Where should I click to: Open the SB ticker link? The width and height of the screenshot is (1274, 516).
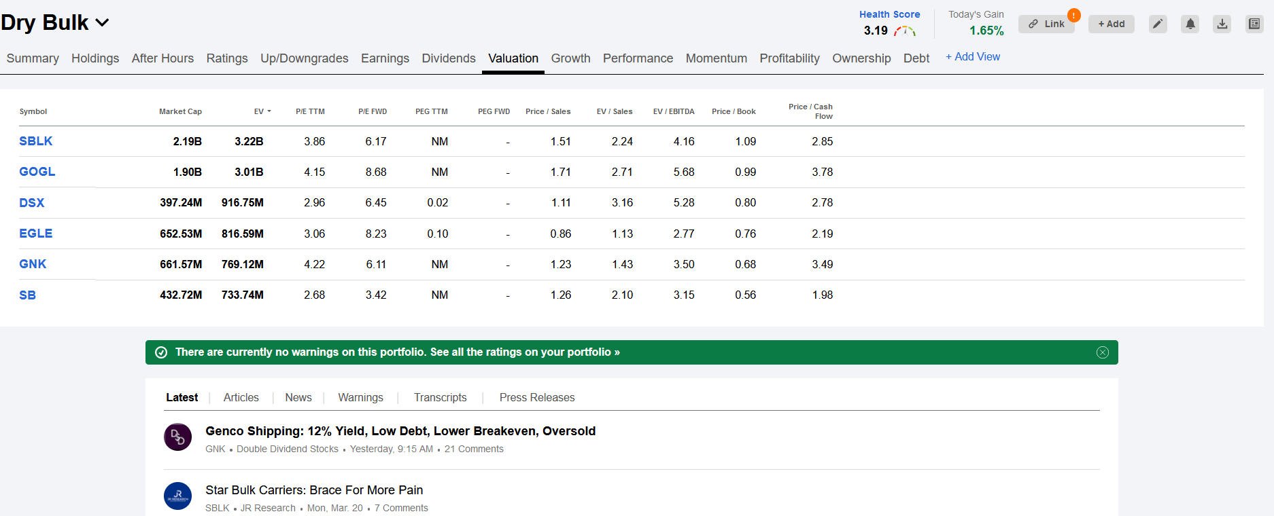tap(28, 295)
